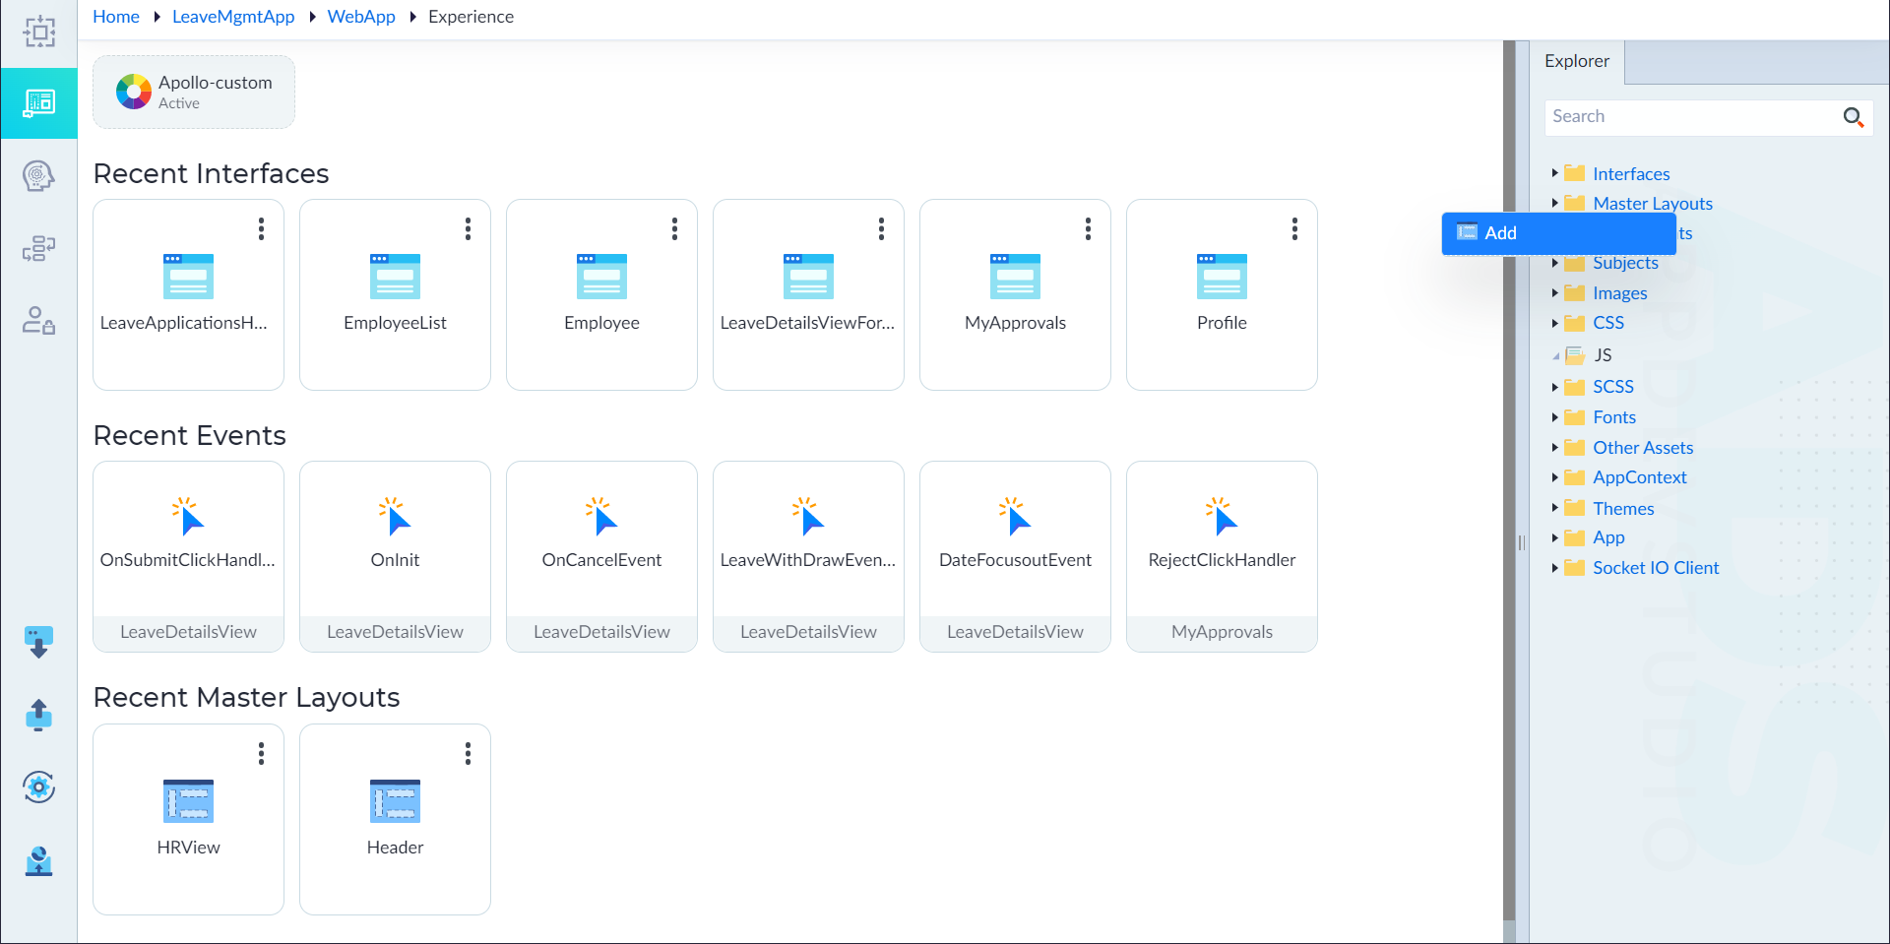The width and height of the screenshot is (1890, 944).
Task: Click the upload arrow sidebar icon
Action: click(x=38, y=715)
